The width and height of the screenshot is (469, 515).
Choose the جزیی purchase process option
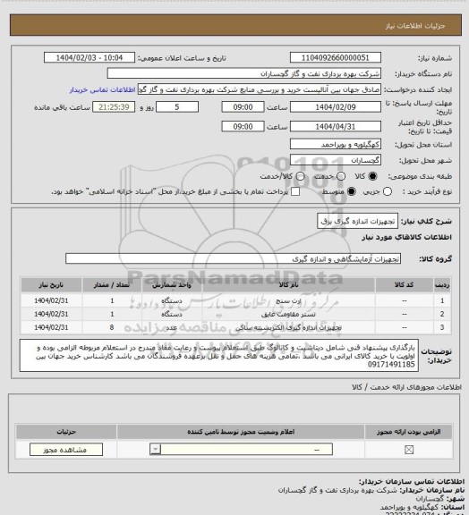click(388, 191)
